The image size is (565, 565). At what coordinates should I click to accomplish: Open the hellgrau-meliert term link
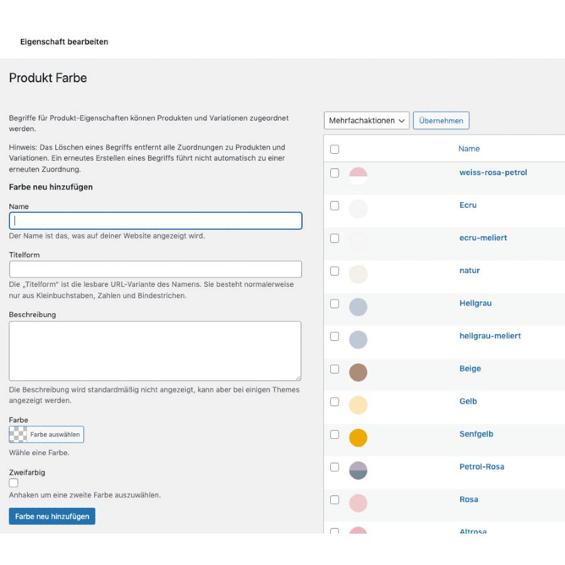tap(490, 336)
